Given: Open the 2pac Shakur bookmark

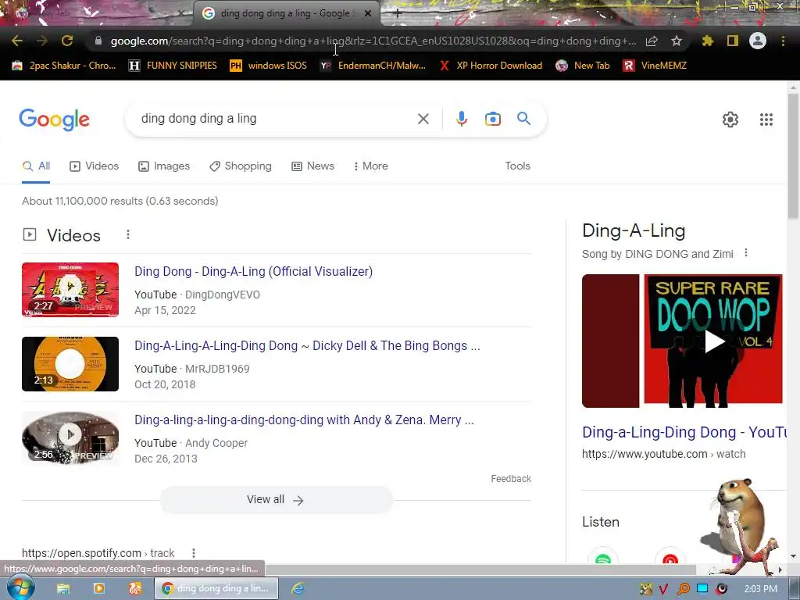Looking at the screenshot, I should pos(64,66).
